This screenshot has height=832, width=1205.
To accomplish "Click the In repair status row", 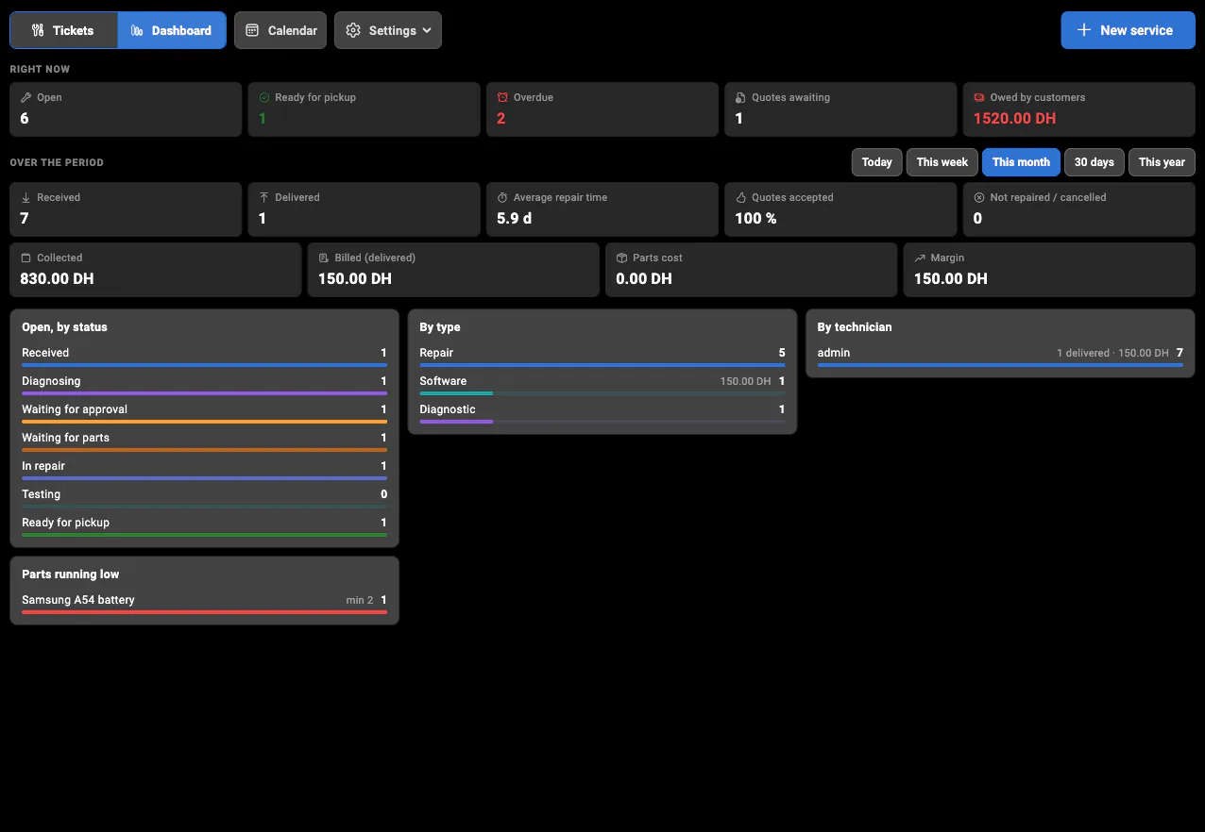I will pyautogui.click(x=204, y=470).
